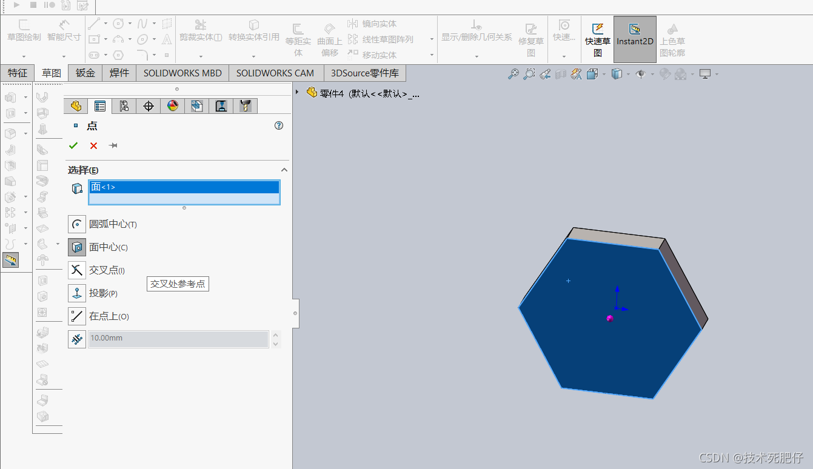Click the Display Style cube icon

click(x=617, y=74)
